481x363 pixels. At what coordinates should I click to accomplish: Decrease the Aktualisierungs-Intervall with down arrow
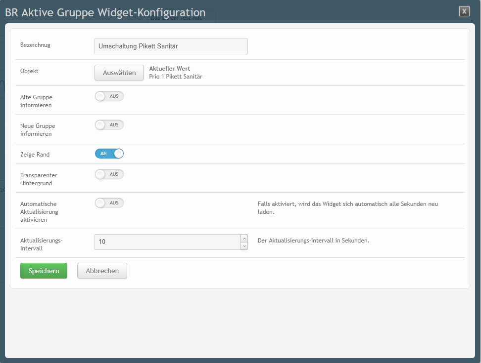coord(244,246)
